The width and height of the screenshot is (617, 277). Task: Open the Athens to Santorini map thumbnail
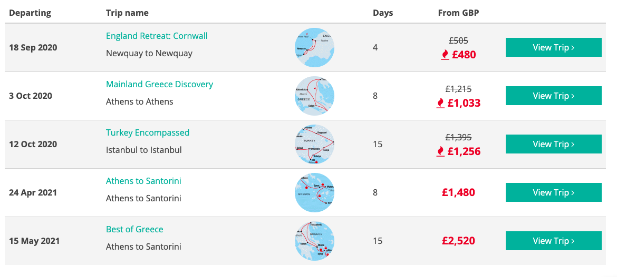coord(314,192)
